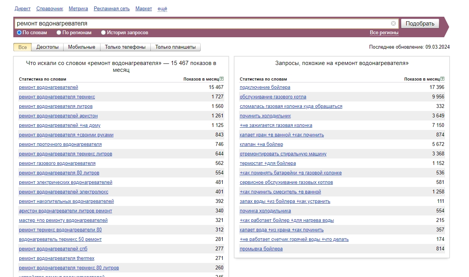Image resolution: width=469 pixels, height=277 pixels.
Task: Clear the search field with the X icon
Action: [x=393, y=24]
